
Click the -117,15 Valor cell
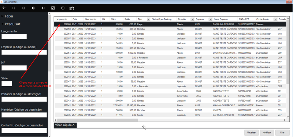click(119, 115)
